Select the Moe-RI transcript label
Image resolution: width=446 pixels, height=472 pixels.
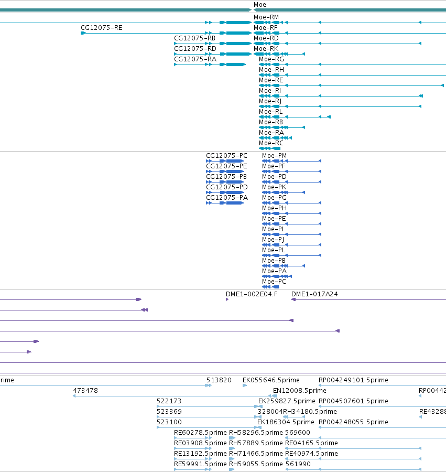click(x=270, y=91)
